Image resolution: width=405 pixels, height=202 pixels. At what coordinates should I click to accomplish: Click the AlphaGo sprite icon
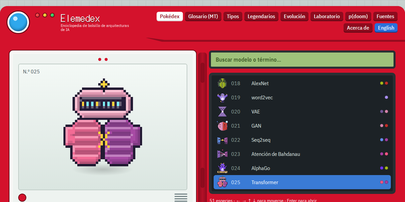click(x=222, y=168)
